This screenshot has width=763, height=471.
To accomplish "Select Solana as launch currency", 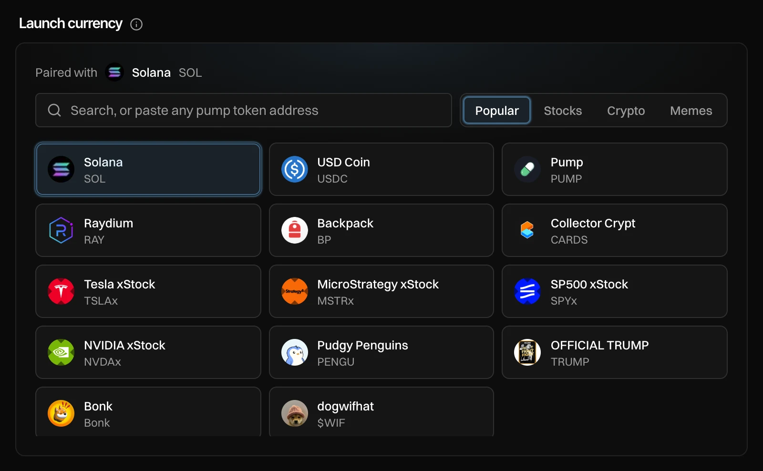I will pyautogui.click(x=148, y=169).
